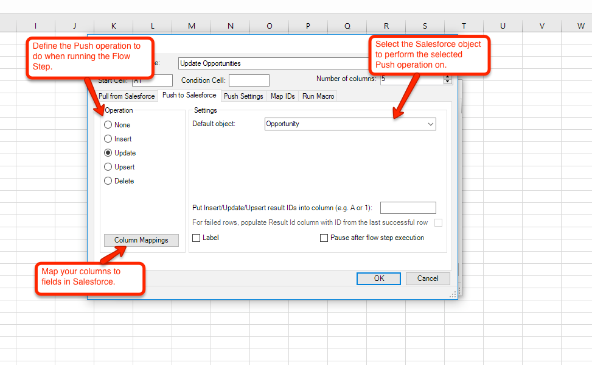Click the "Settings" group heading
The width and height of the screenshot is (592, 365).
pyautogui.click(x=206, y=110)
